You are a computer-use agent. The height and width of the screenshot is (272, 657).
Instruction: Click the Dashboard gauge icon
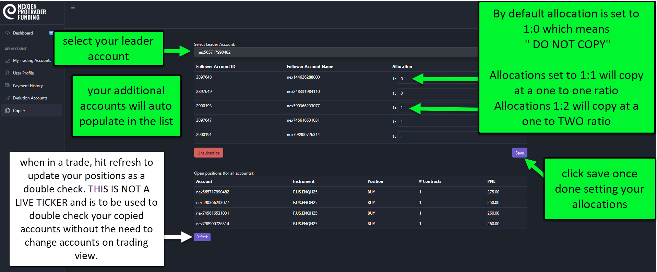coord(8,33)
